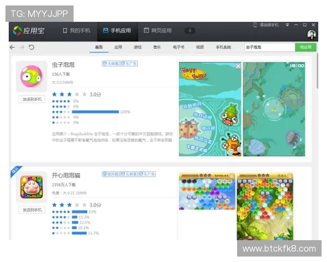Click the 应用宝 logo

pyautogui.click(x=28, y=31)
